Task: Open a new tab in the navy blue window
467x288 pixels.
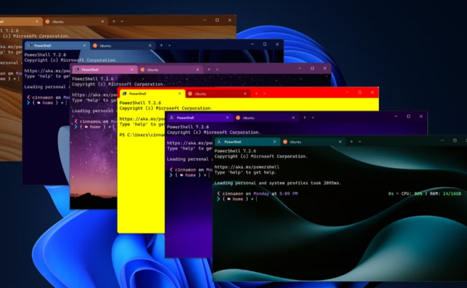Action: point(161,45)
